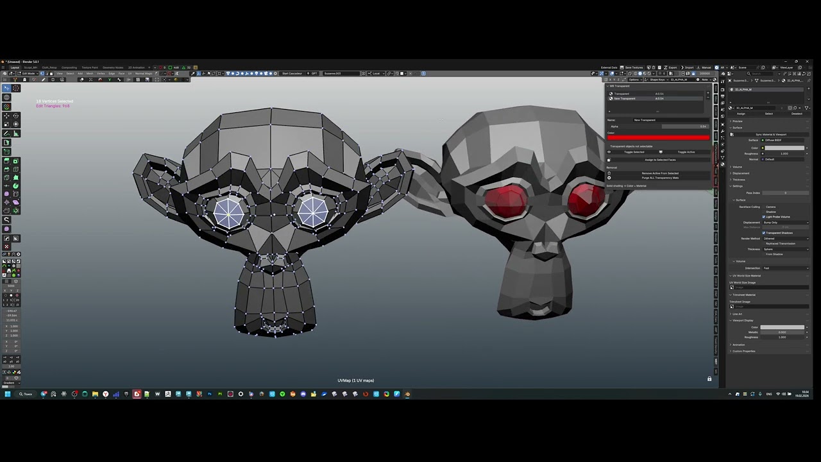Click the Toggle Selected visibility button
821x462 pixels.
pyautogui.click(x=634, y=152)
